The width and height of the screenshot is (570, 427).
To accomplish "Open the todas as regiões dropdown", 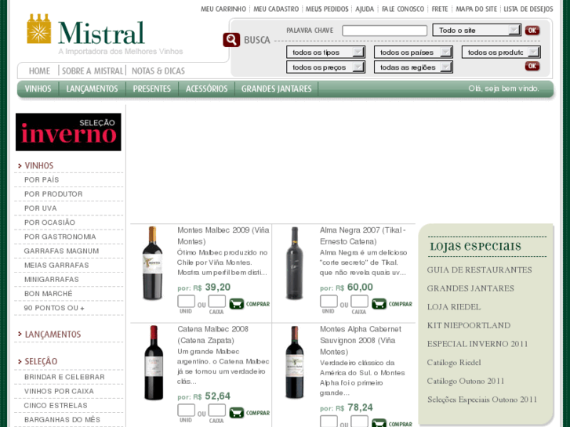I will [413, 67].
